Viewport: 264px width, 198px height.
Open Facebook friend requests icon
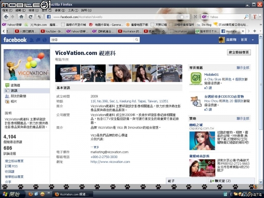(32, 40)
